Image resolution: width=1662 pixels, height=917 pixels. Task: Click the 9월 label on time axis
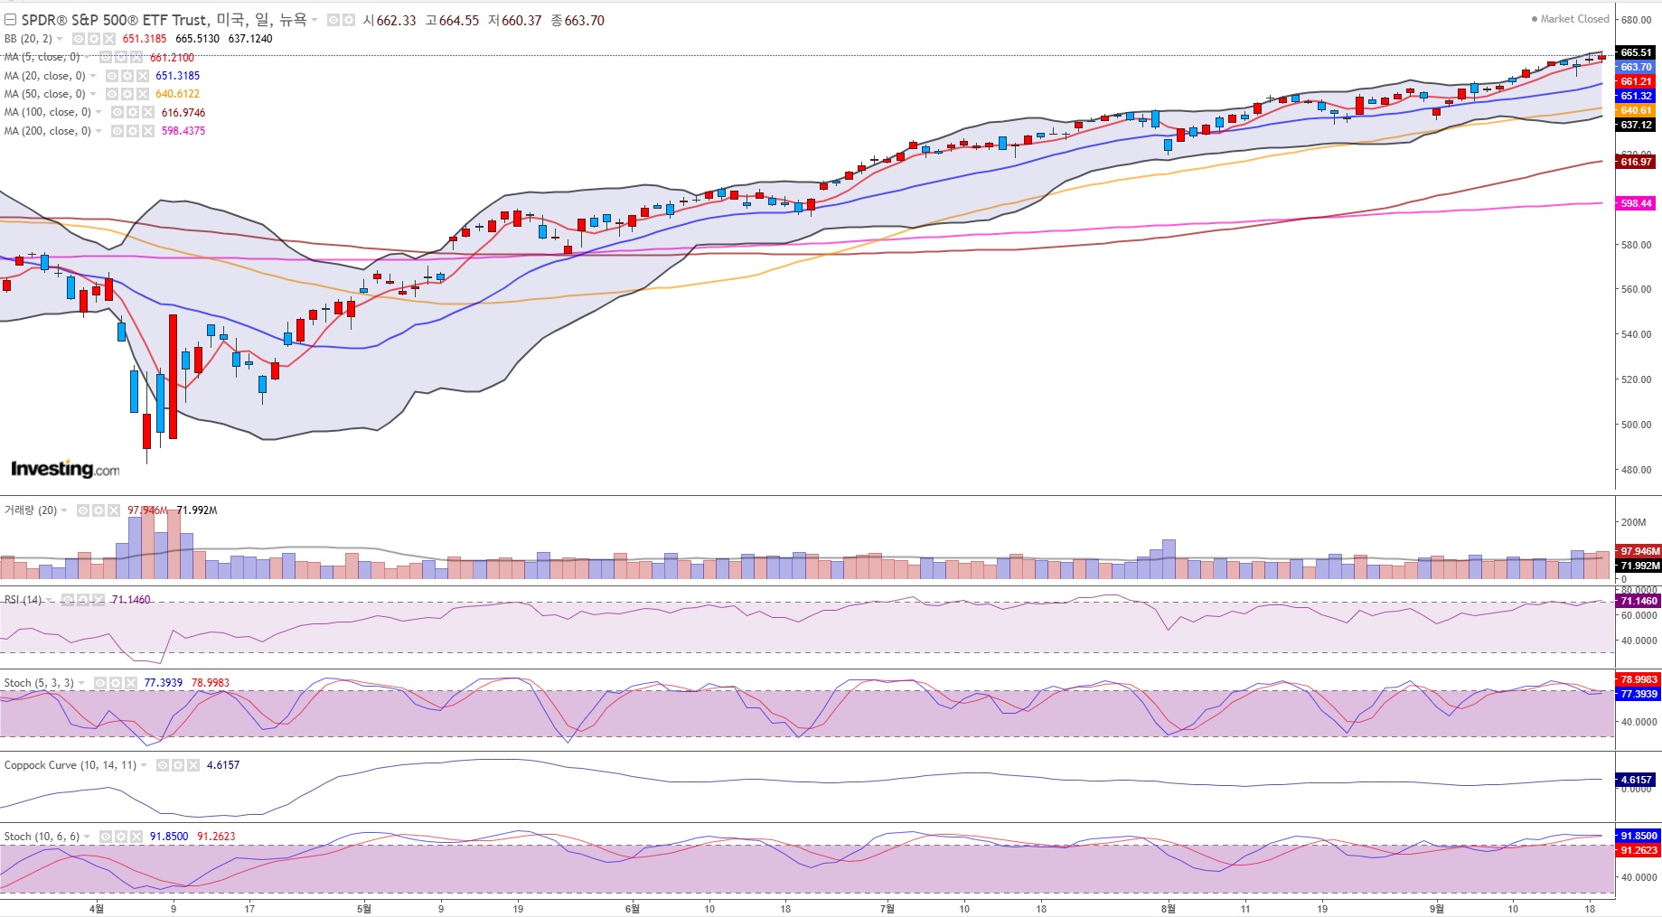(x=1436, y=908)
